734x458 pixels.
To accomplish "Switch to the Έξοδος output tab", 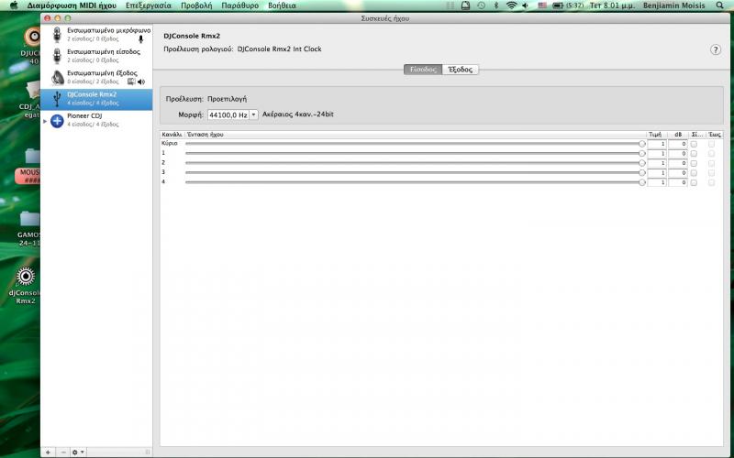I will tap(460, 70).
